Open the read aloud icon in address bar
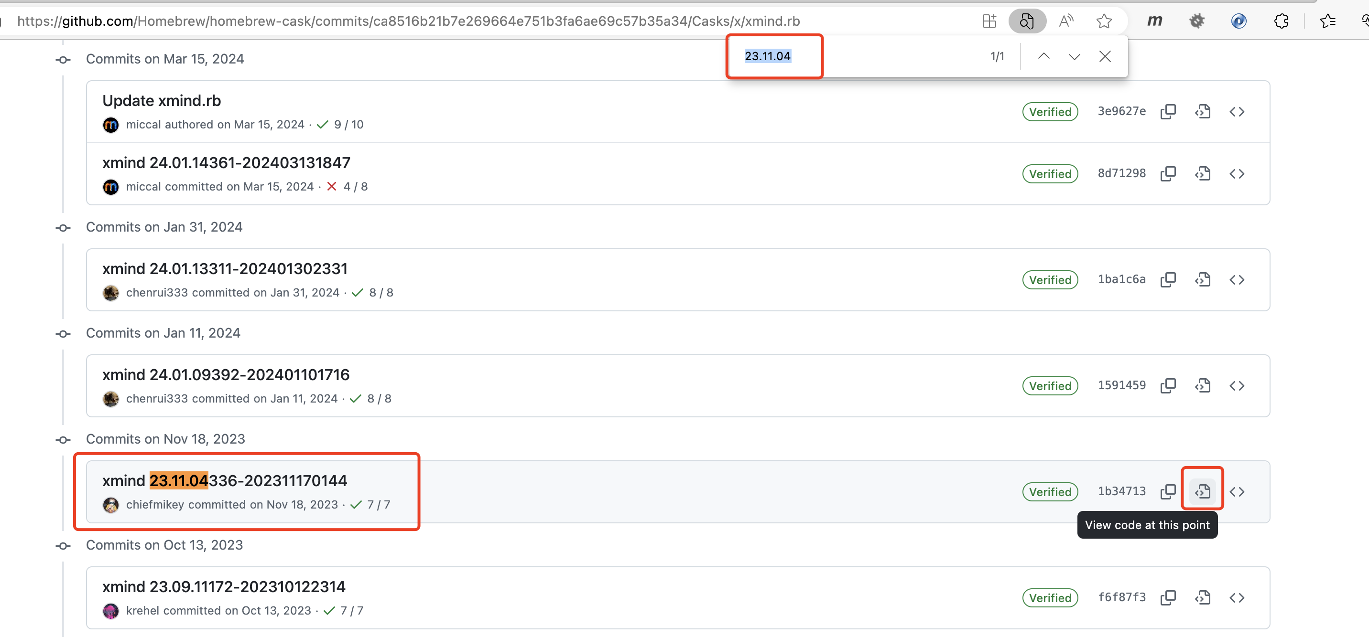The width and height of the screenshot is (1369, 637). click(x=1065, y=21)
